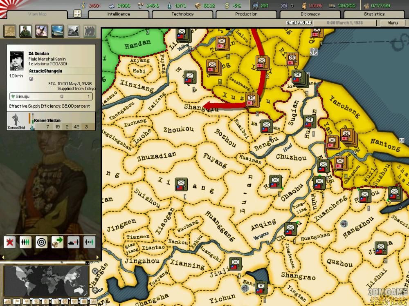409x306 pixels.
Task: Click the disband unit red star icon
Action: coord(10,242)
